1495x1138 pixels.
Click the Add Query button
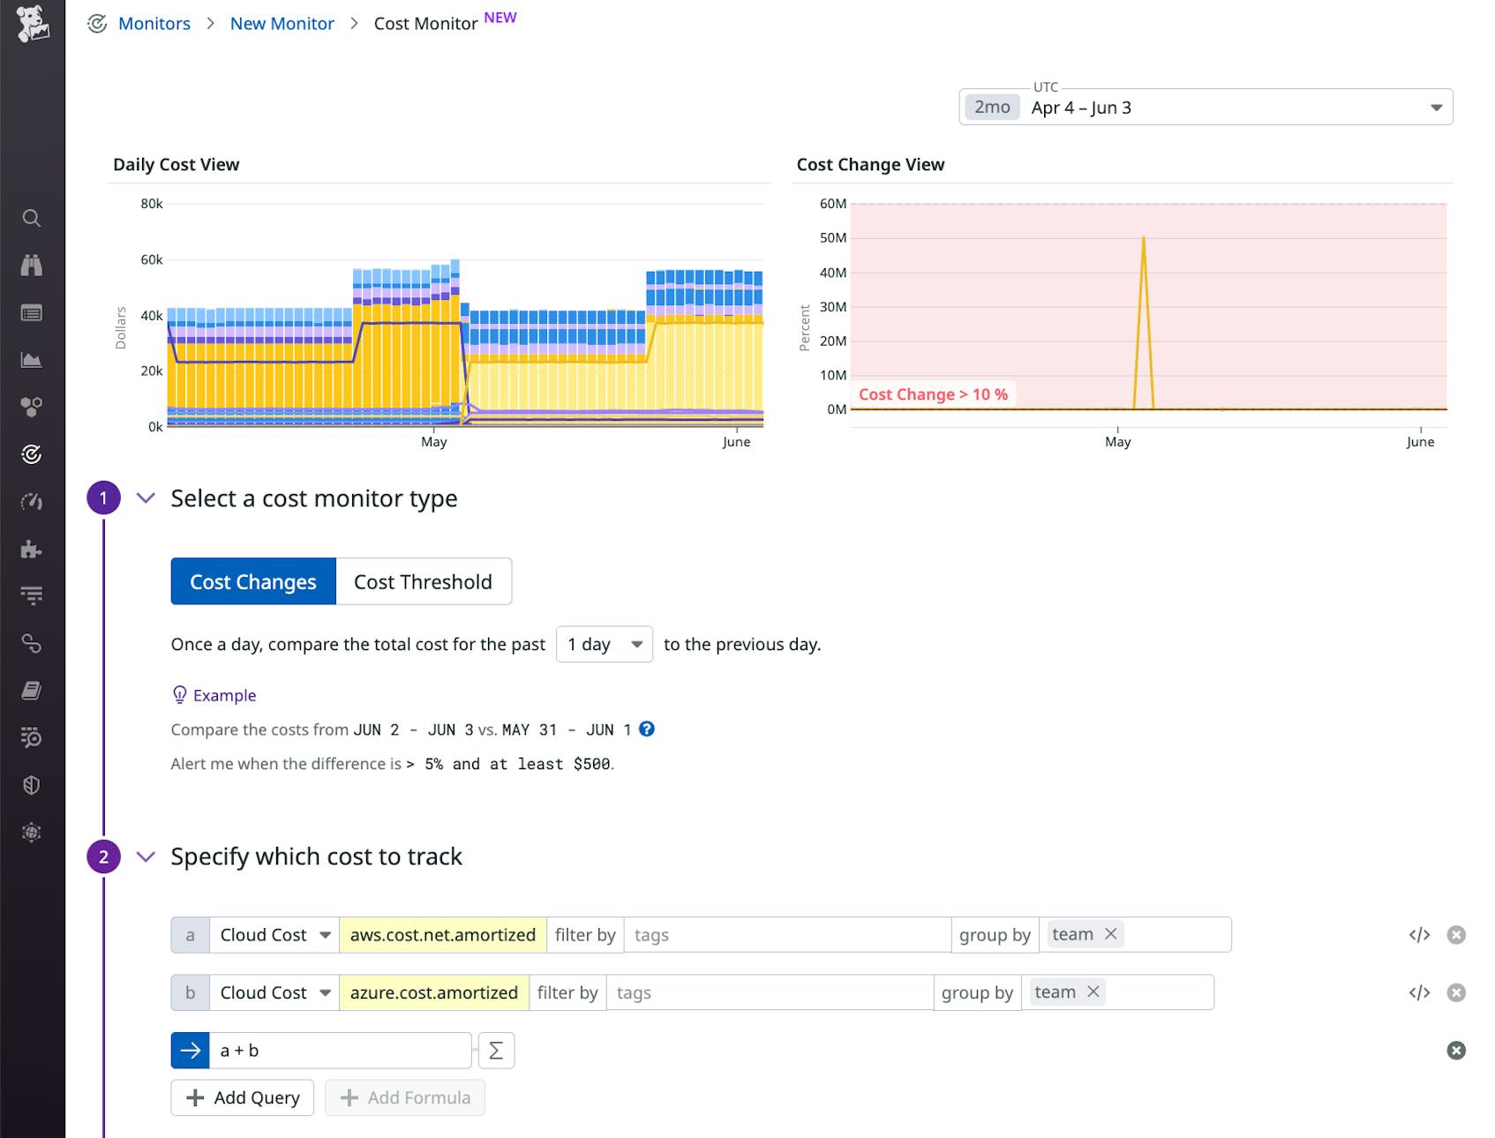(242, 1097)
